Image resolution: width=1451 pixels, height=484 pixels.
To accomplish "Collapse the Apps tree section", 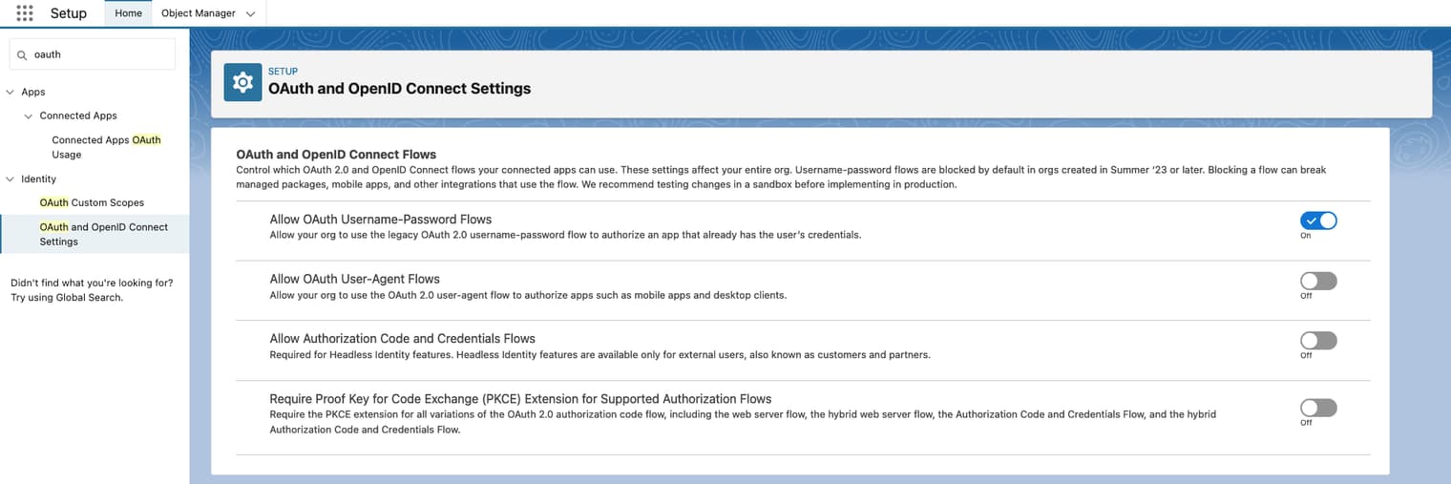I will (x=11, y=92).
